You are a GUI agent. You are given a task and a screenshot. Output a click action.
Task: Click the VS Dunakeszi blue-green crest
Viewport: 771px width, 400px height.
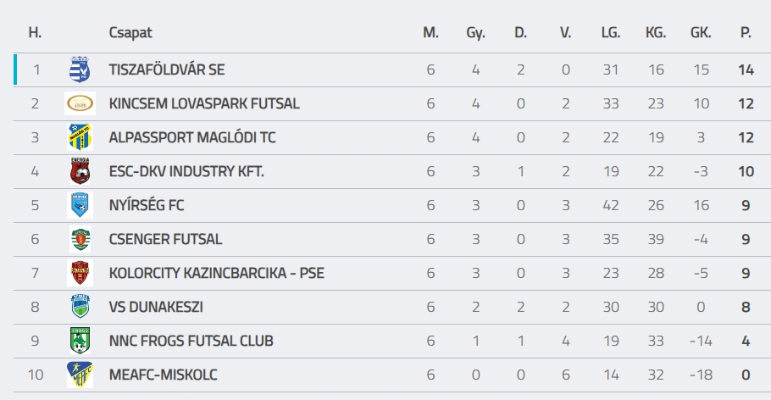(80, 307)
